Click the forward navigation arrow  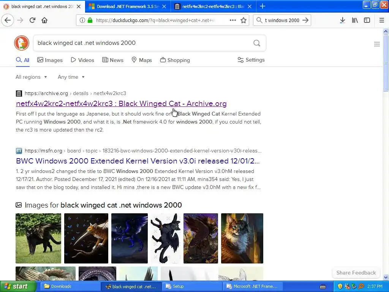pos(20,20)
